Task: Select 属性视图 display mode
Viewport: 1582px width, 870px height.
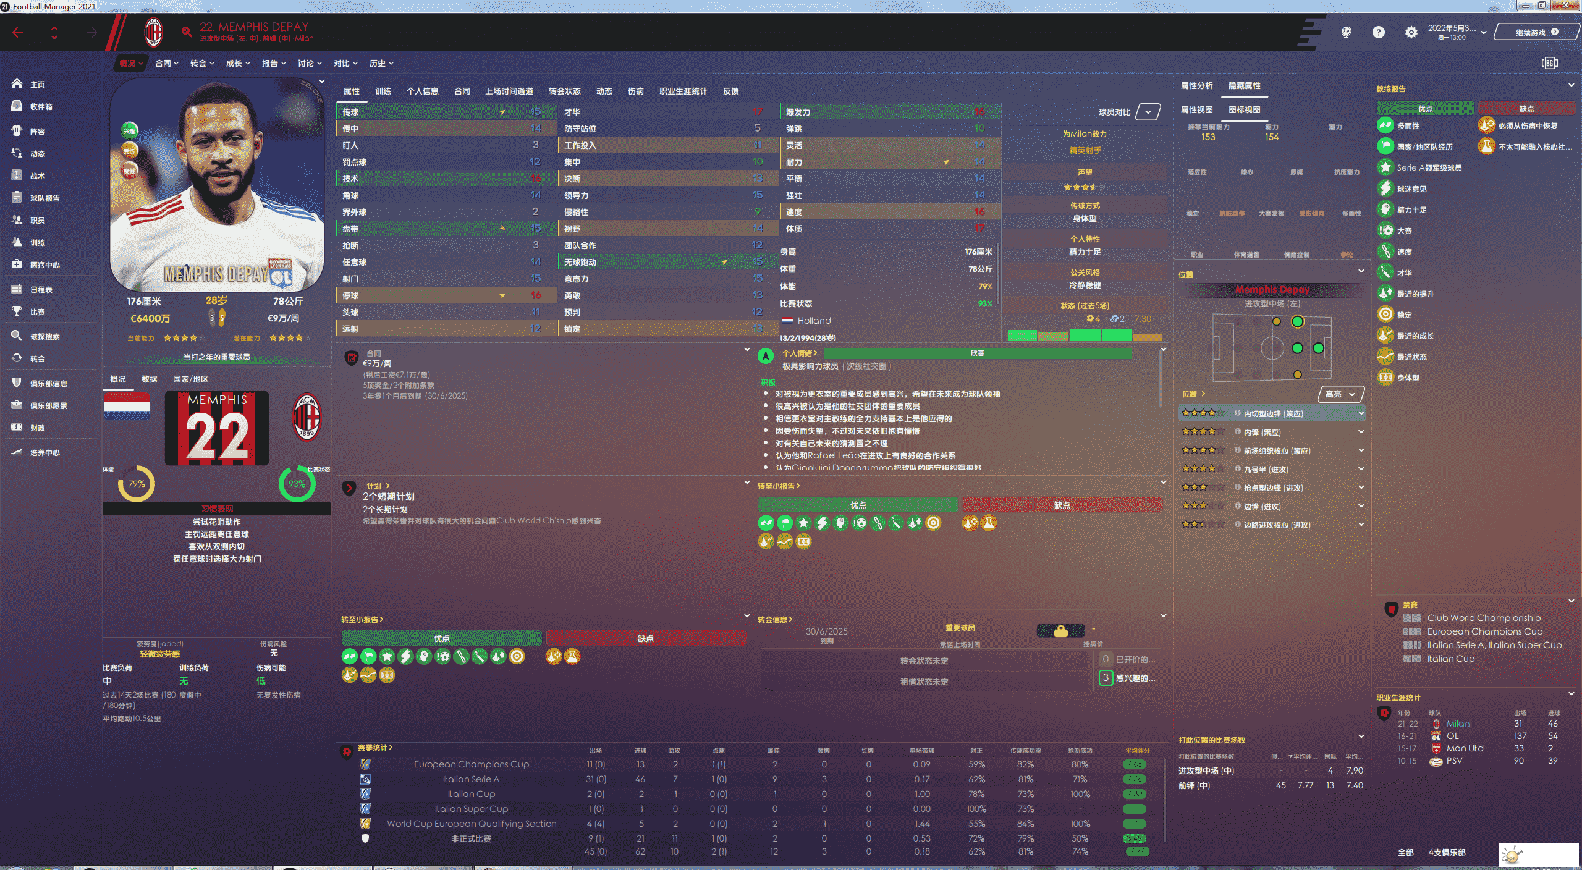Action: coord(1196,109)
